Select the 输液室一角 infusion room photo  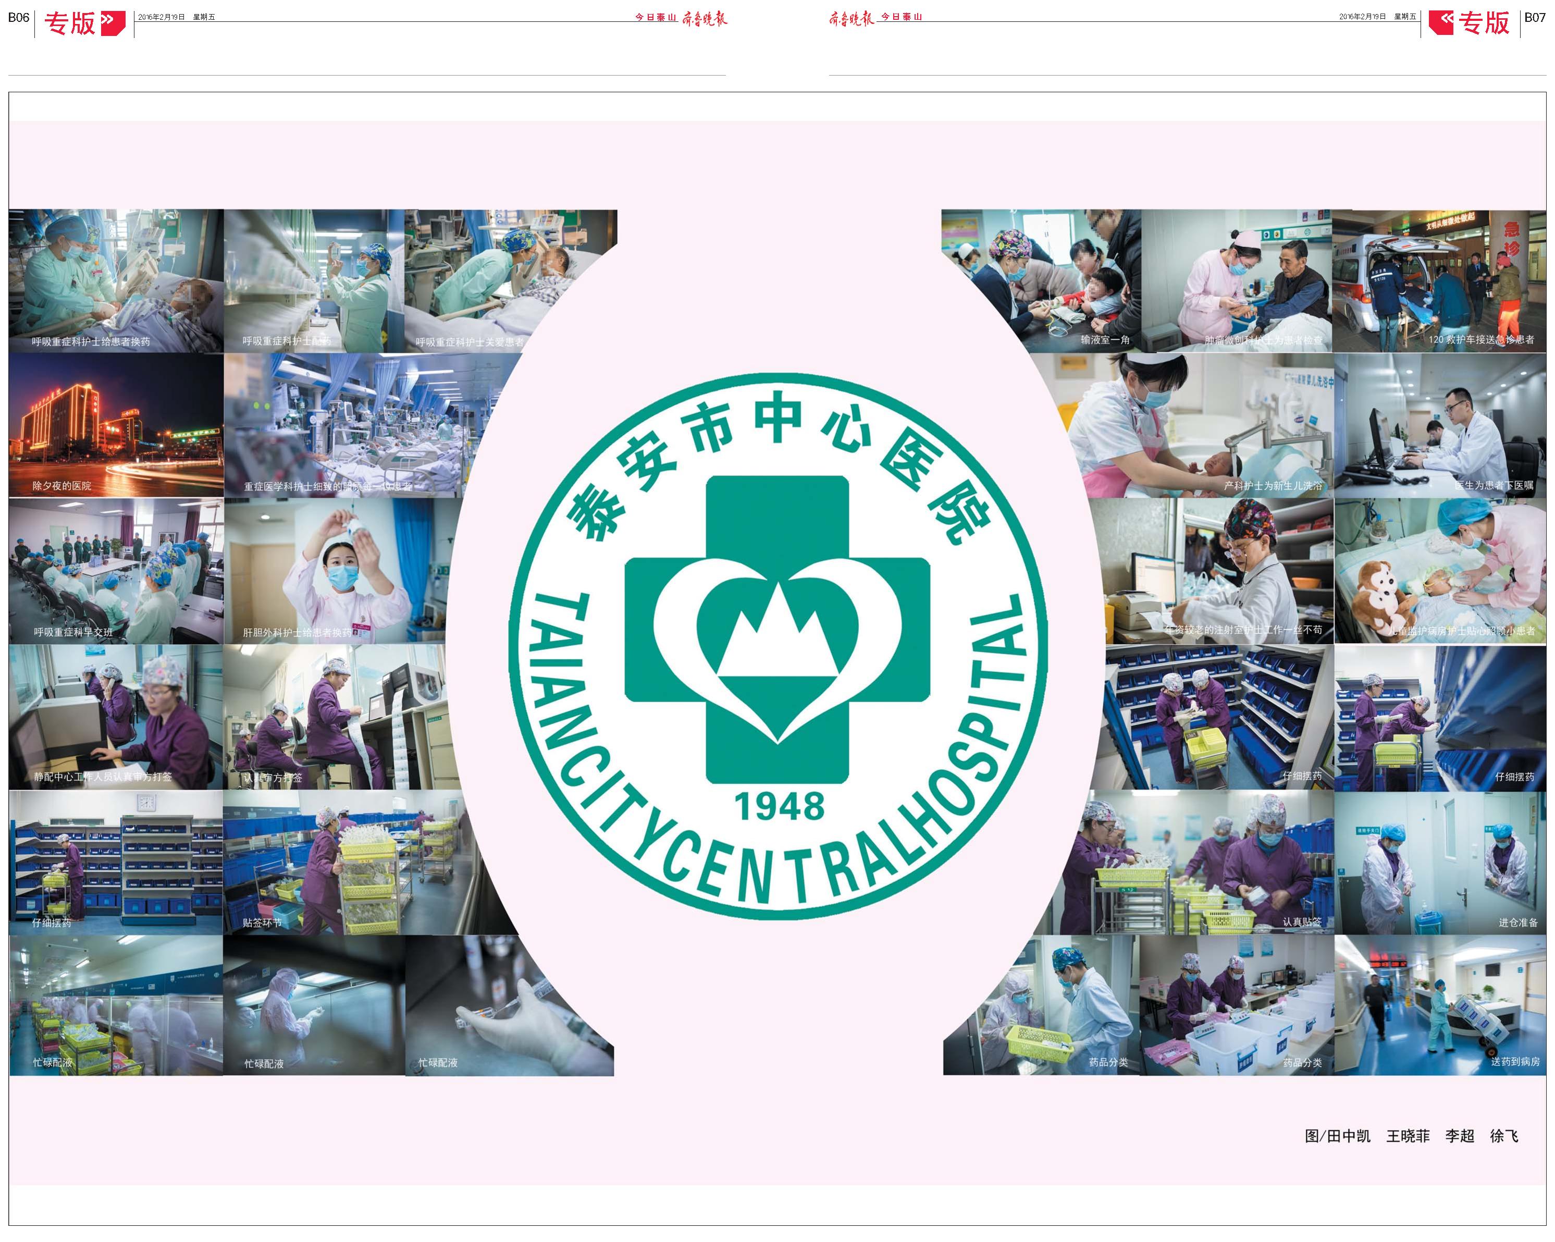pos(1041,280)
